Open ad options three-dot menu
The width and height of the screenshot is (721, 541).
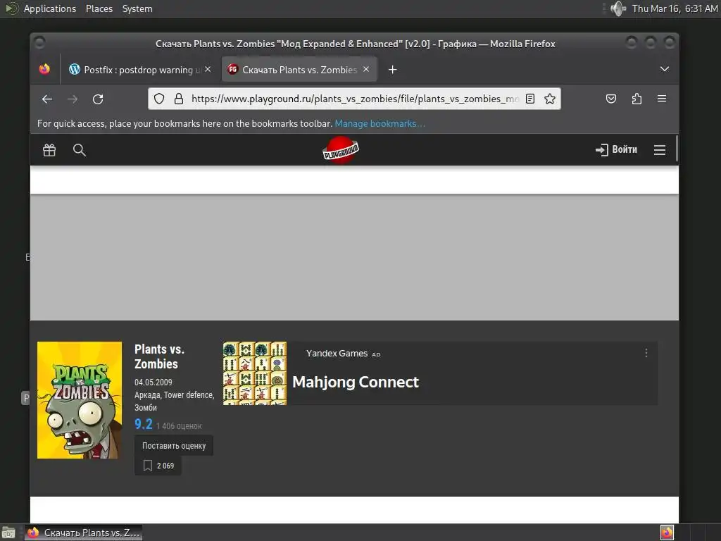coord(646,353)
